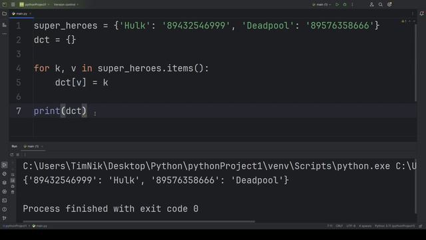The width and height of the screenshot is (426, 240).
Task: Open the Project tool window folder icon
Action: 5,13
